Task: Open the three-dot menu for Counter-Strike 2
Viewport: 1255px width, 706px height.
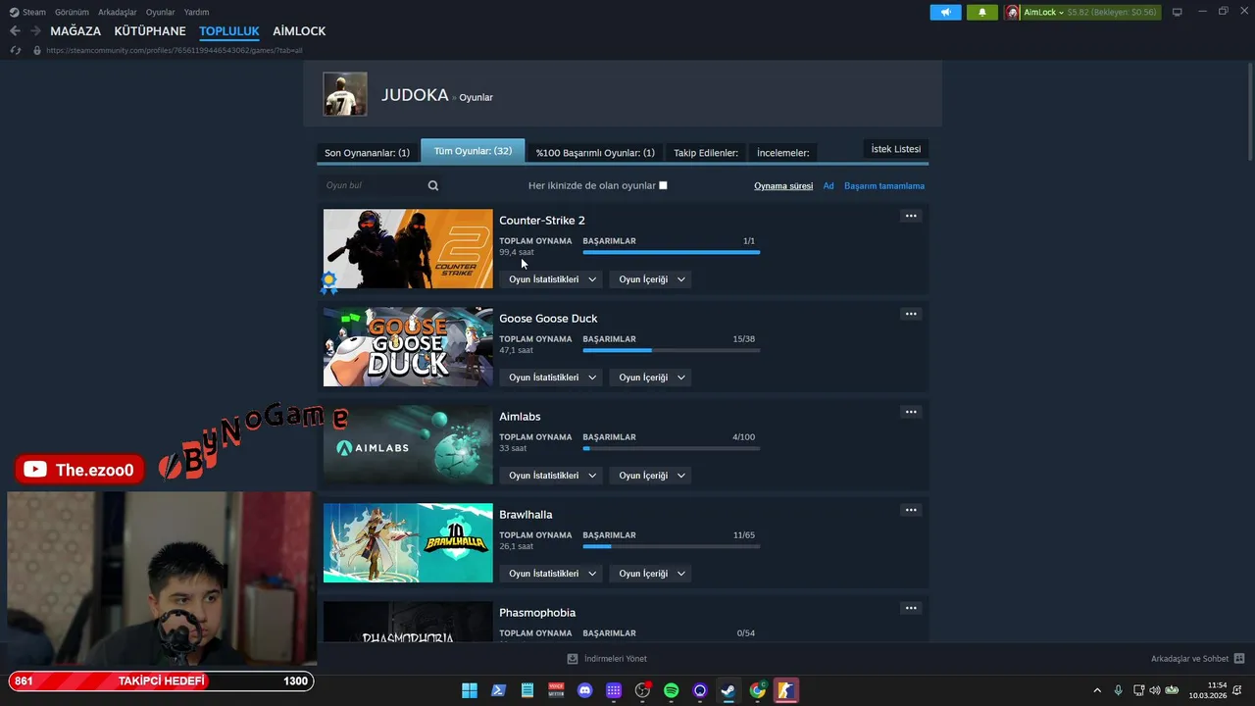Action: (x=911, y=216)
